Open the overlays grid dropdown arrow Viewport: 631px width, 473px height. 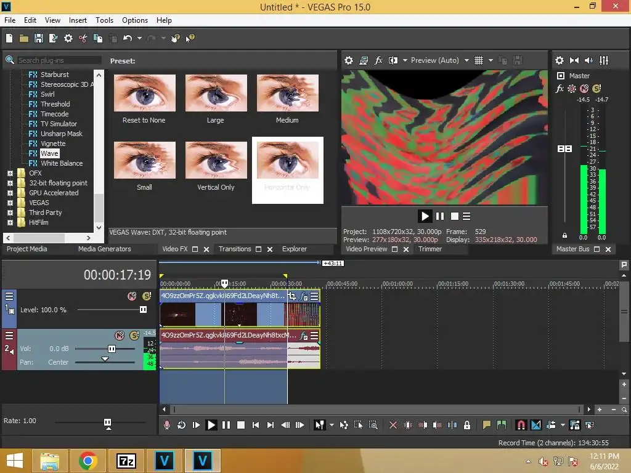491,60
